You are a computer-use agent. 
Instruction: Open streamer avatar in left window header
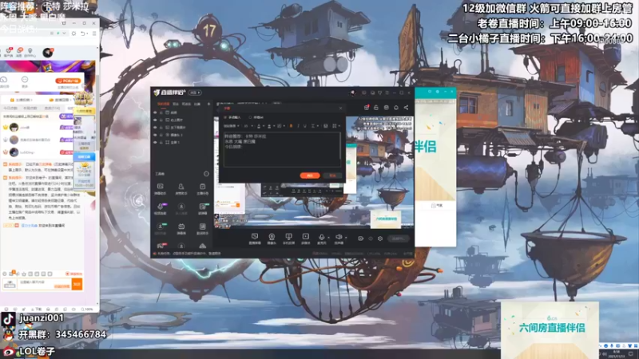(48, 52)
